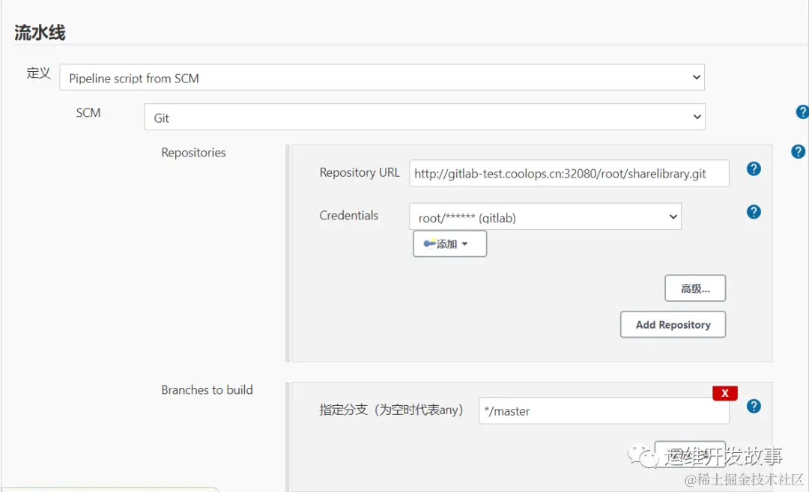Delete the */master branch entry with red X
The width and height of the screenshot is (809, 492).
coord(725,393)
